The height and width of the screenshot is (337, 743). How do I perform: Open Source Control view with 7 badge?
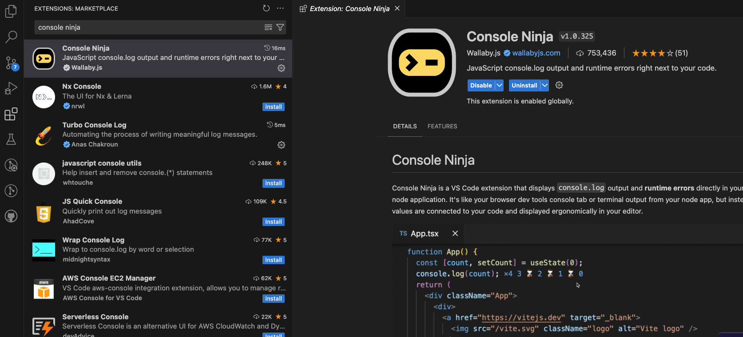[x=11, y=63]
